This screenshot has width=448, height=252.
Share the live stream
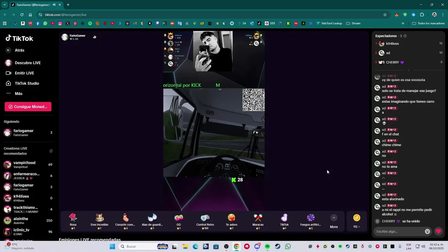coord(94,37)
